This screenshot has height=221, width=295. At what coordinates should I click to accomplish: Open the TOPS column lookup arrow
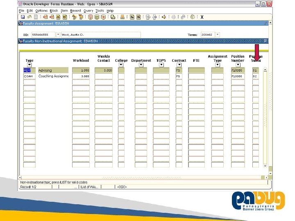pyautogui.click(x=161, y=65)
